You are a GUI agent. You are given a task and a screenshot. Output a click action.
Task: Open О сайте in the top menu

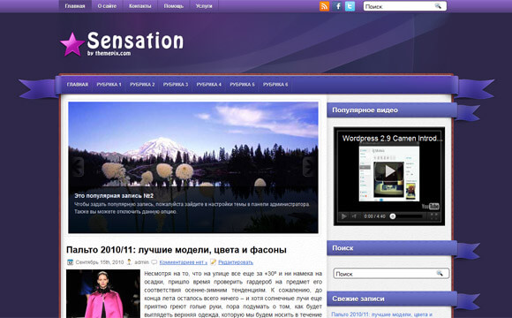tap(107, 6)
